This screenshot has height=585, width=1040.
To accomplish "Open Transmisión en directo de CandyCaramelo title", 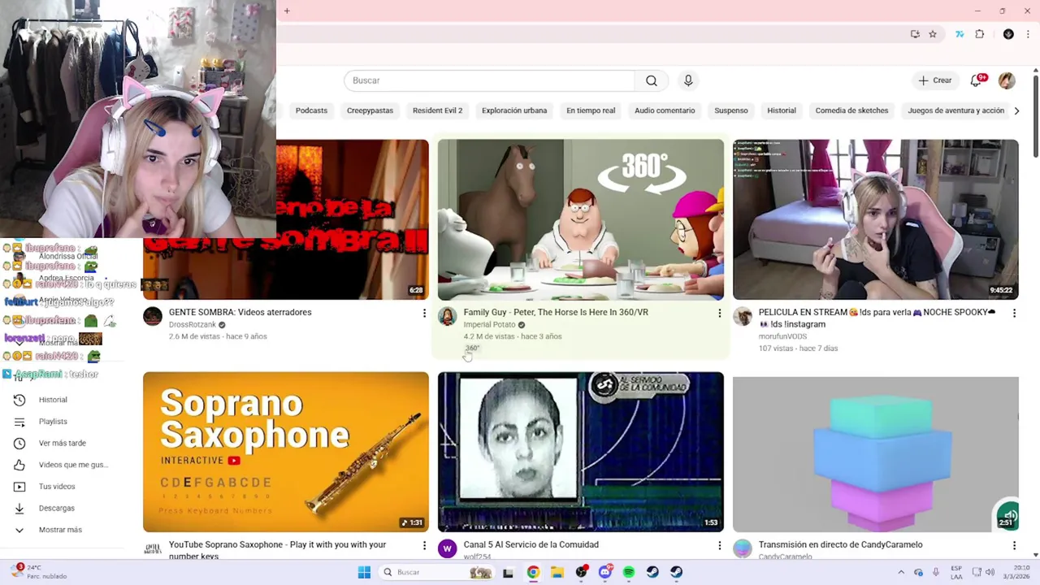I will pyautogui.click(x=840, y=544).
